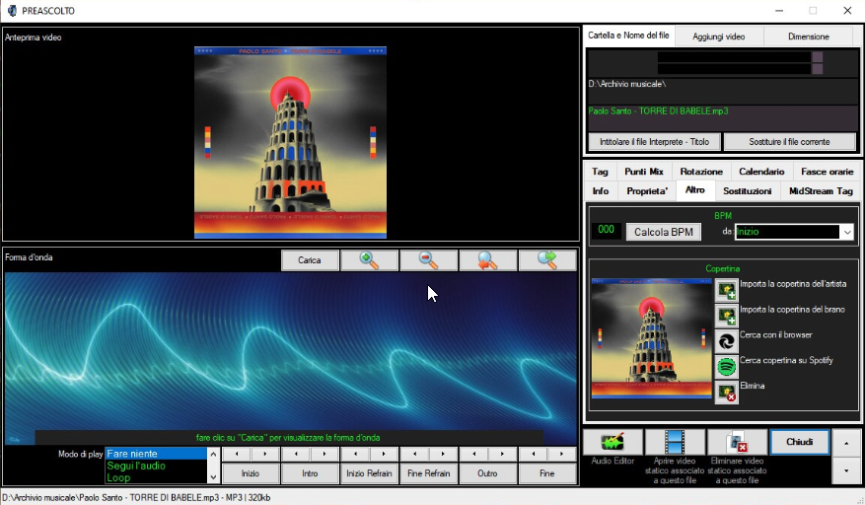This screenshot has height=505, width=865.
Task: Delete static video associated with this file
Action: [x=737, y=442]
